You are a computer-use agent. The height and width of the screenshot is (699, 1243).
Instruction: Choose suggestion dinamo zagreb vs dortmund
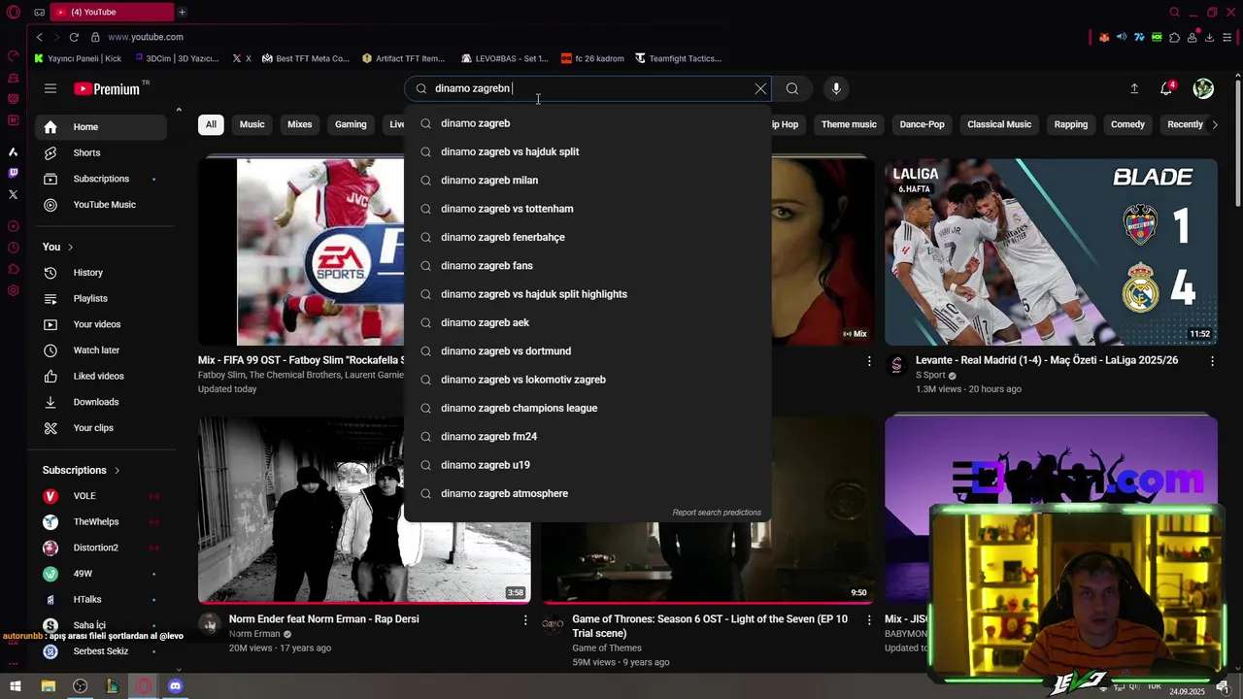tap(588, 351)
